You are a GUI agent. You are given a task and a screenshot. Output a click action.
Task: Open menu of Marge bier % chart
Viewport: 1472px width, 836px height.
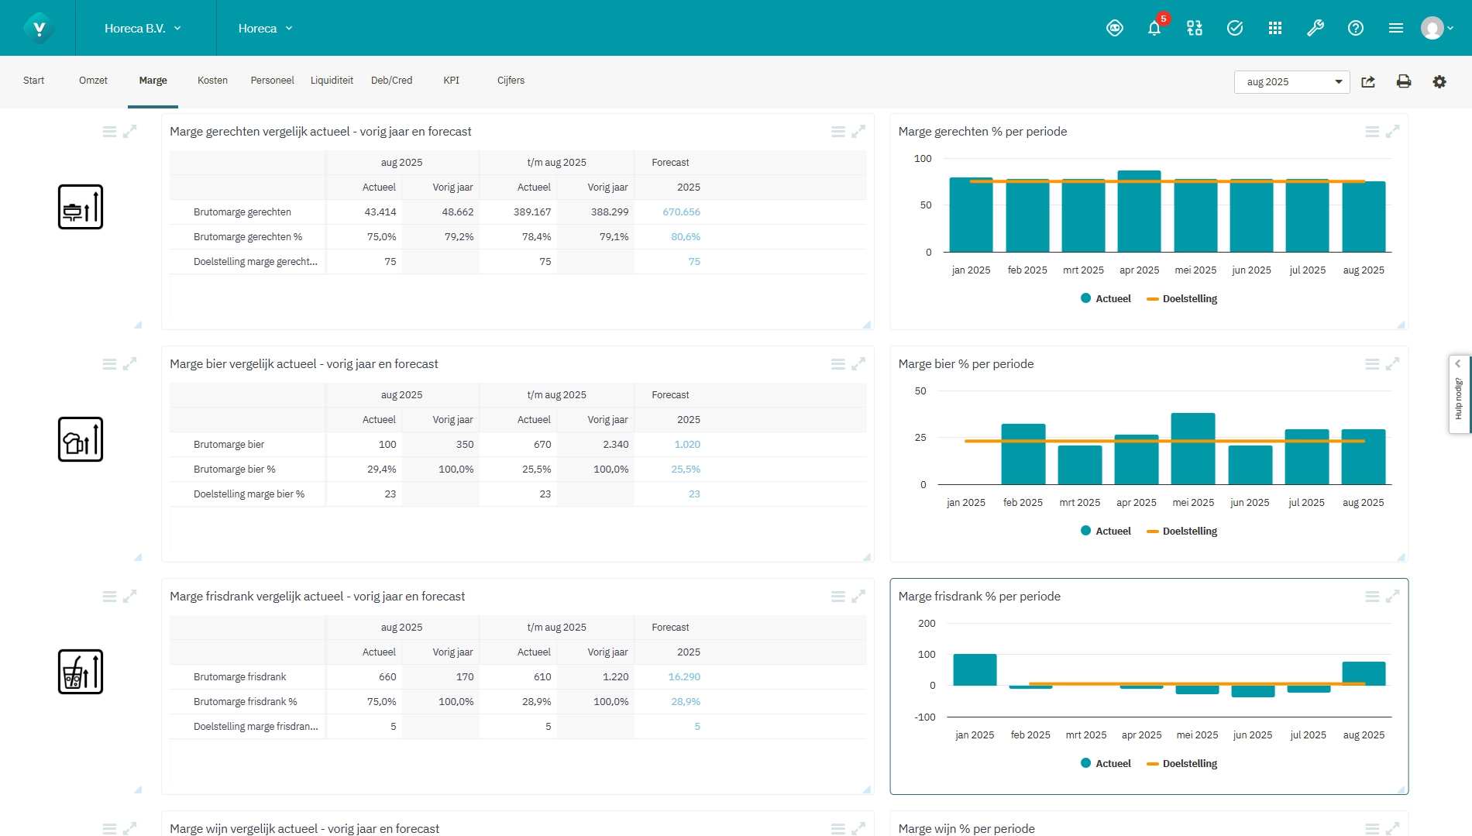point(1371,364)
